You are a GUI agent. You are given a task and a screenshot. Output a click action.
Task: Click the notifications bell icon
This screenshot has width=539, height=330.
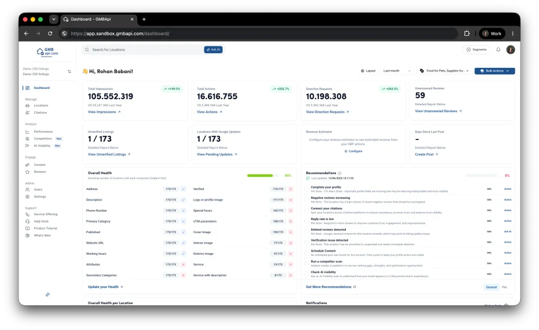pos(498,50)
